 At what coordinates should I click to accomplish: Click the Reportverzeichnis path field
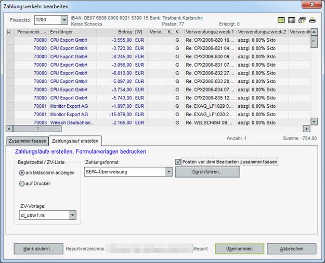150,248
